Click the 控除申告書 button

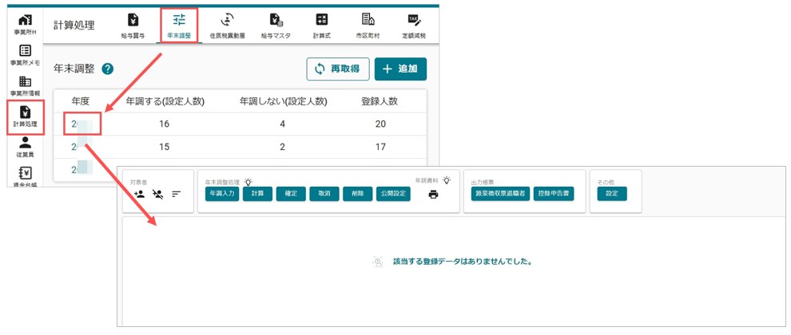point(554,194)
